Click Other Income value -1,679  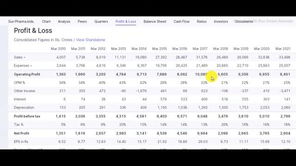[141, 91]
